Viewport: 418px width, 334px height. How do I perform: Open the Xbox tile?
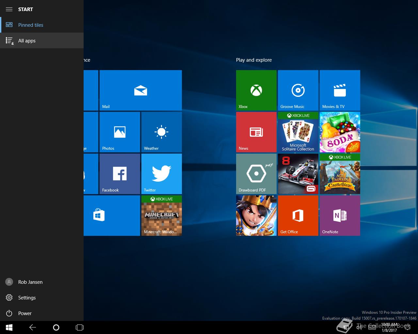256,90
